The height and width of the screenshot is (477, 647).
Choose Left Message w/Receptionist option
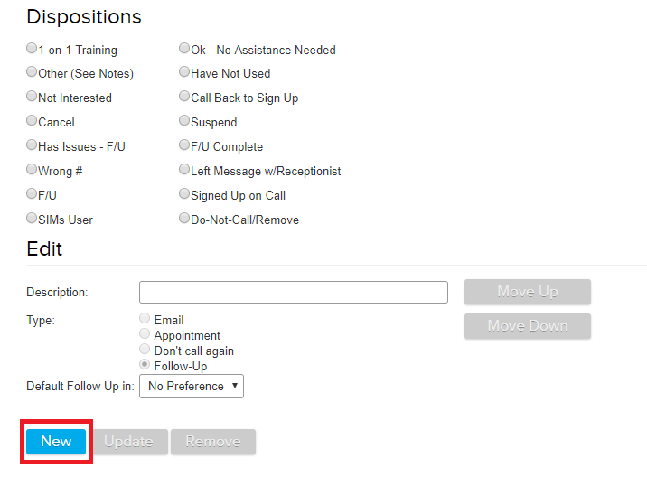tap(184, 170)
